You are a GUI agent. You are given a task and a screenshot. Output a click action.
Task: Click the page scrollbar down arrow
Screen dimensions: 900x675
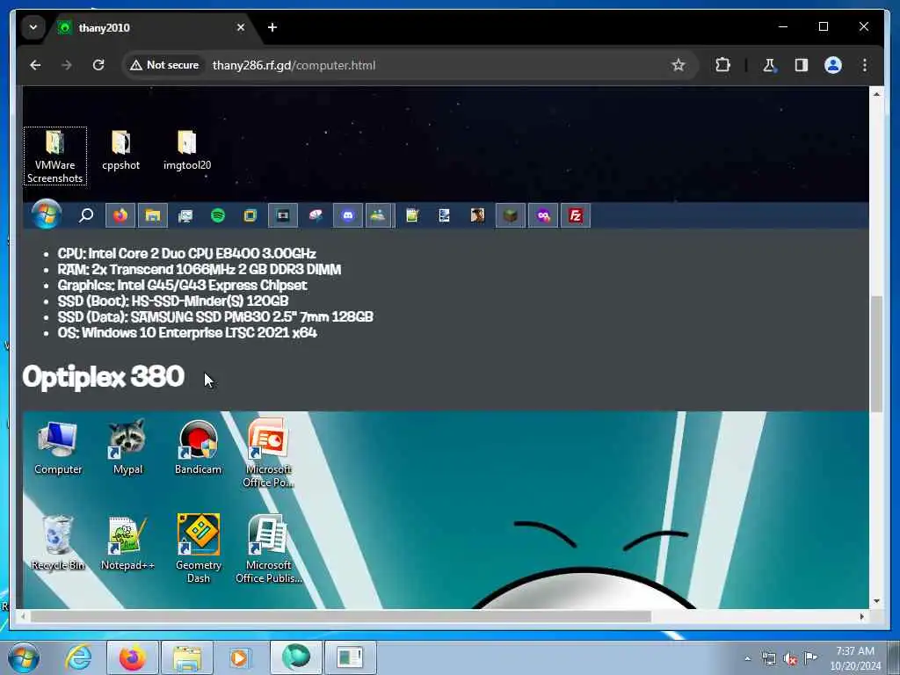pyautogui.click(x=876, y=601)
